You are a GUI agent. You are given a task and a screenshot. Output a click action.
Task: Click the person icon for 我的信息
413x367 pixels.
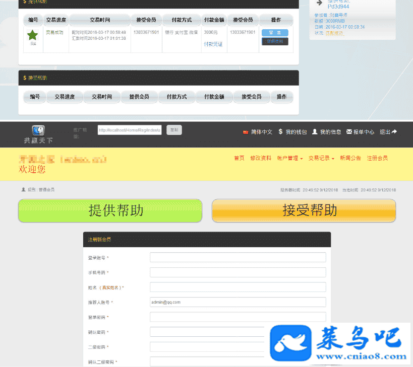point(315,131)
